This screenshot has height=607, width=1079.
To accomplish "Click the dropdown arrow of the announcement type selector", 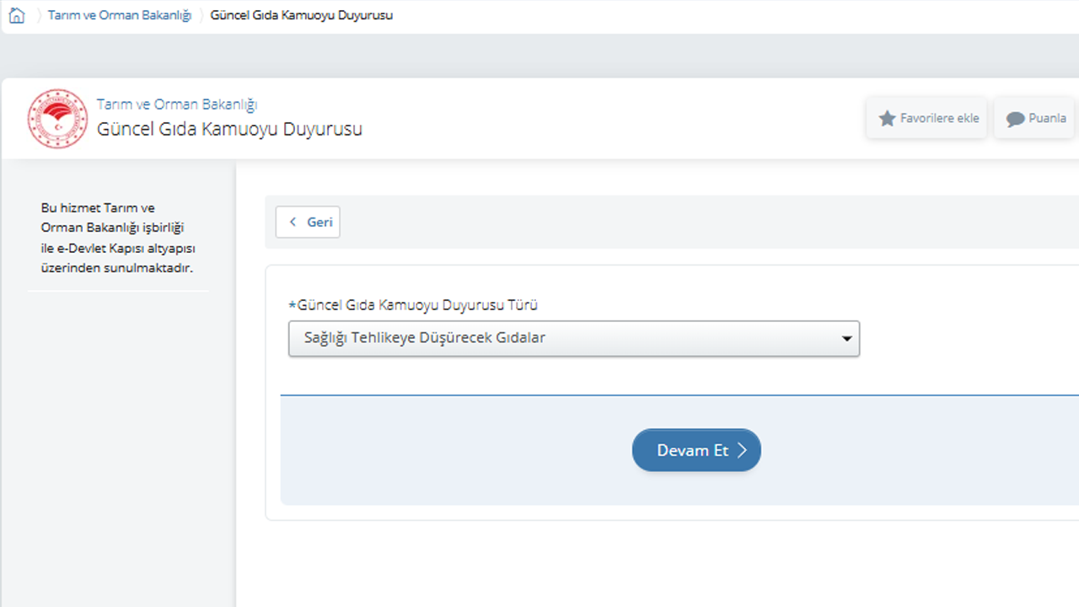I will pyautogui.click(x=847, y=339).
